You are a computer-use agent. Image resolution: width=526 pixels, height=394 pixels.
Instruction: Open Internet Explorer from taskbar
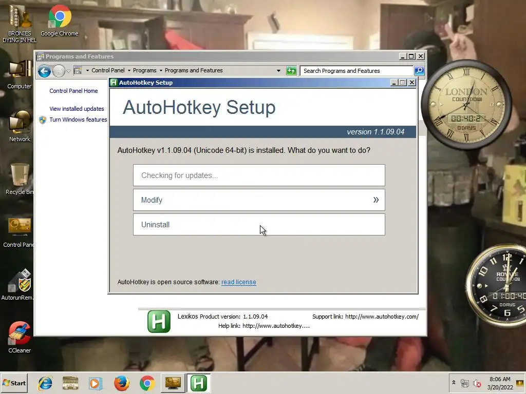coord(45,383)
